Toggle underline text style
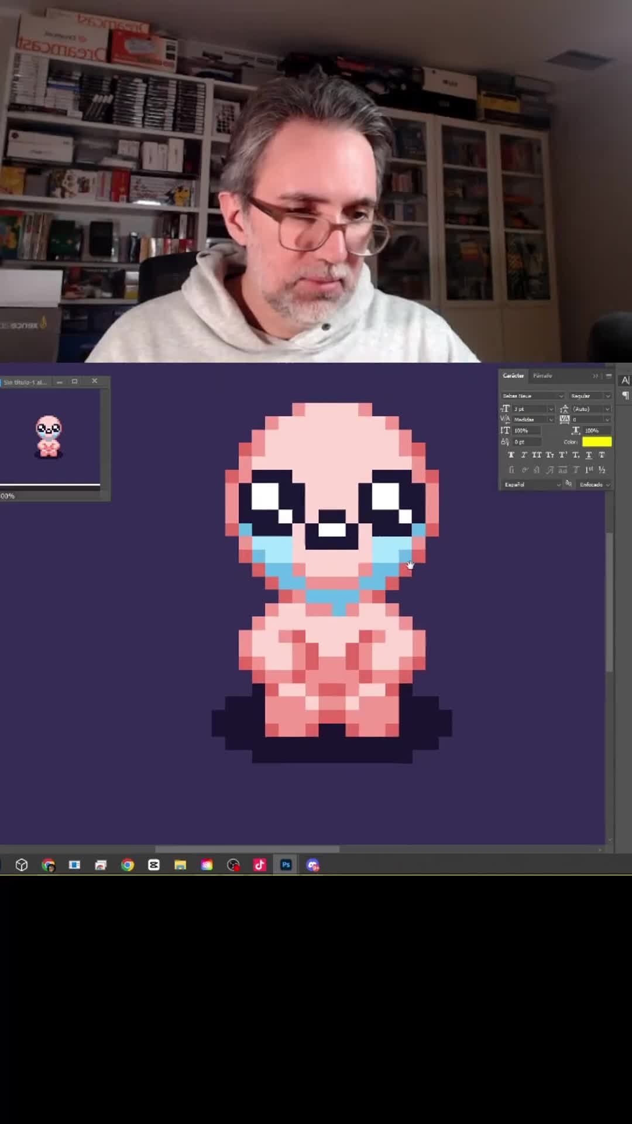The width and height of the screenshot is (632, 1124). point(589,455)
